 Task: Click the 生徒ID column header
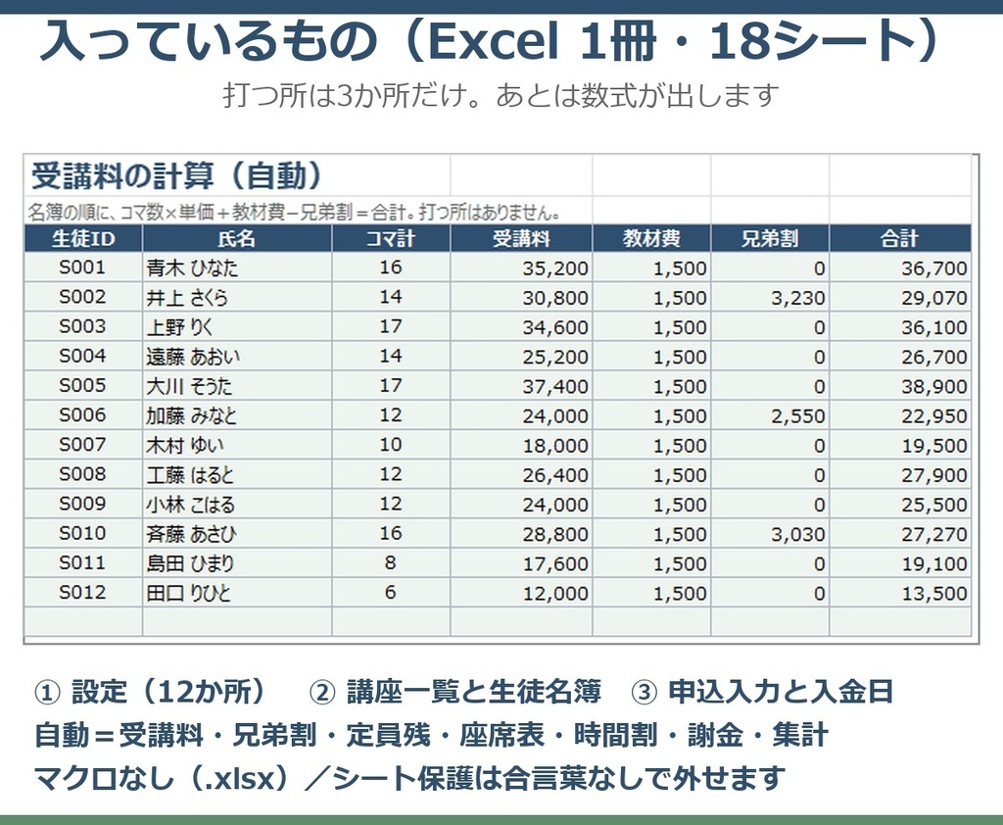(x=83, y=239)
